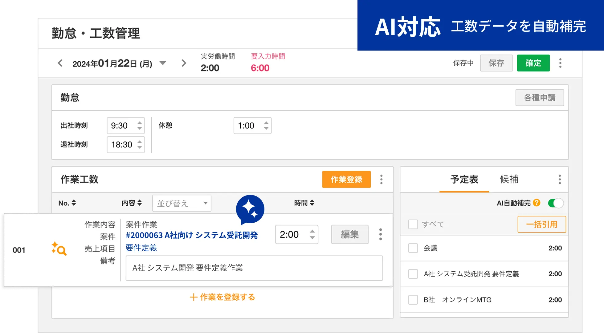The image size is (604, 333).
Task: Click the 備考 text field
Action: click(254, 268)
